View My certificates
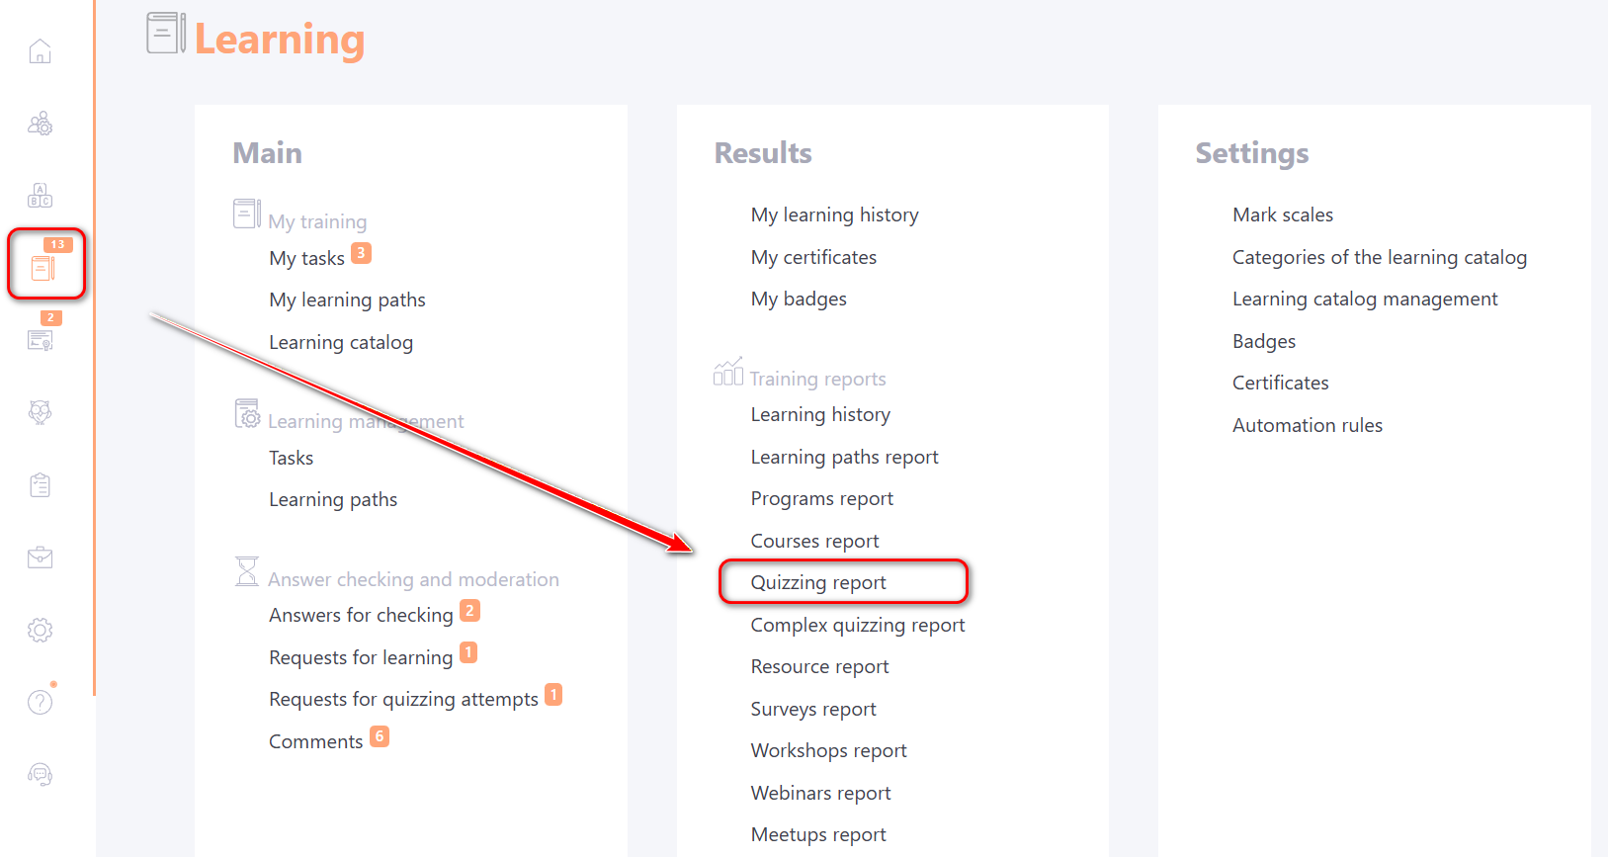Screen dimensions: 1608x857 point(813,257)
